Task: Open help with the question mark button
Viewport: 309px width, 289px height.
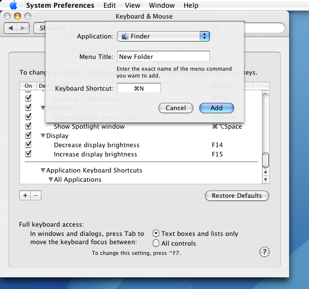Action: (x=264, y=252)
